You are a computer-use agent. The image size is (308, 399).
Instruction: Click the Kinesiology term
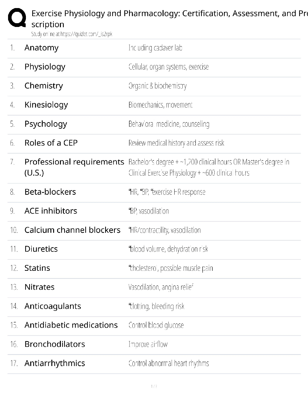coord(46,105)
